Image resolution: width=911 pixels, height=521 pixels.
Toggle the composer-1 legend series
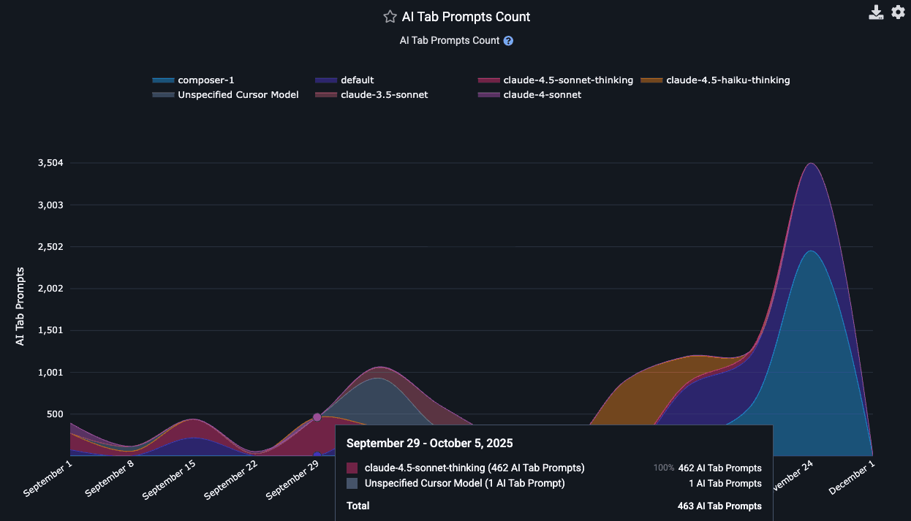click(205, 80)
